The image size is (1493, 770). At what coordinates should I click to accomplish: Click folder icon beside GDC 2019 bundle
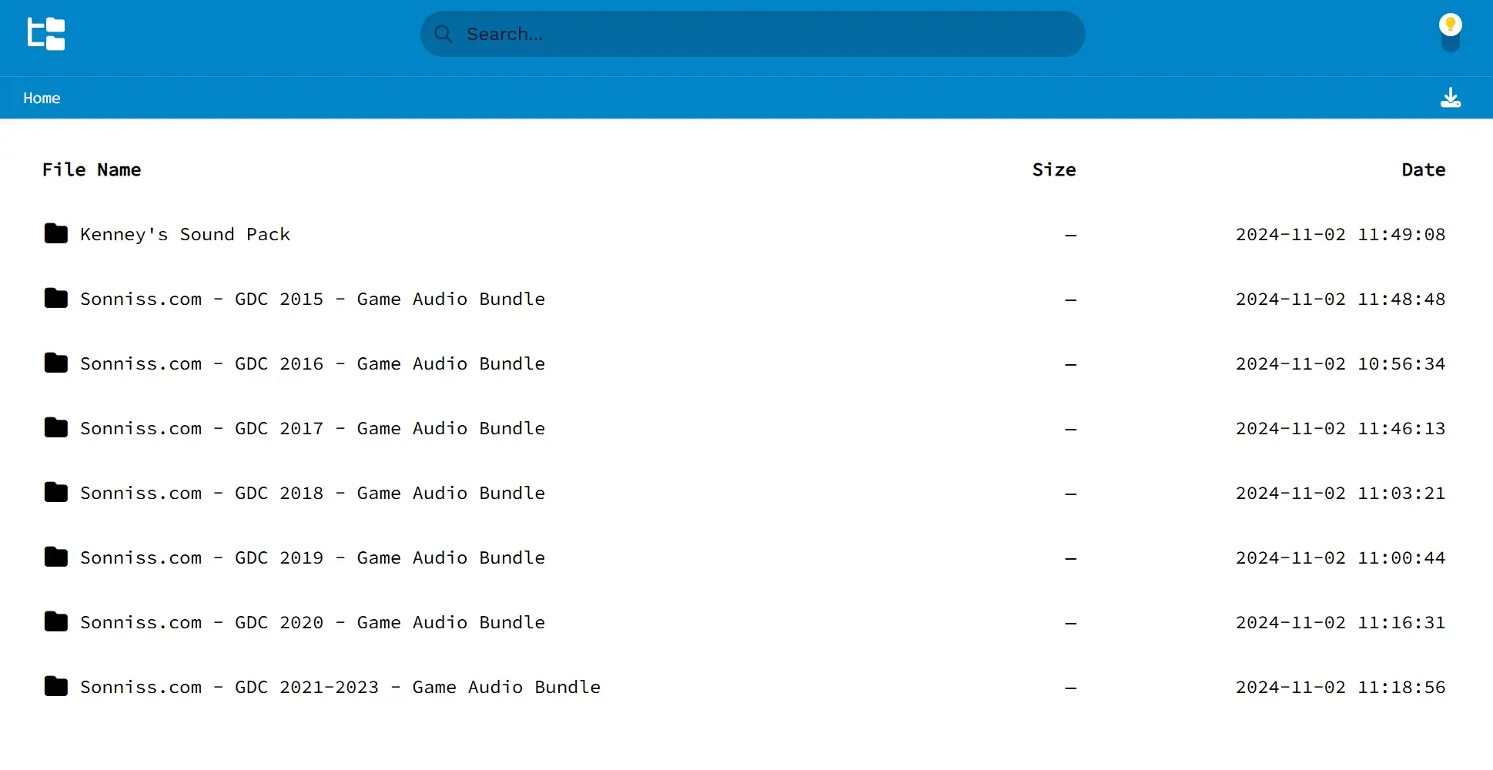(56, 557)
